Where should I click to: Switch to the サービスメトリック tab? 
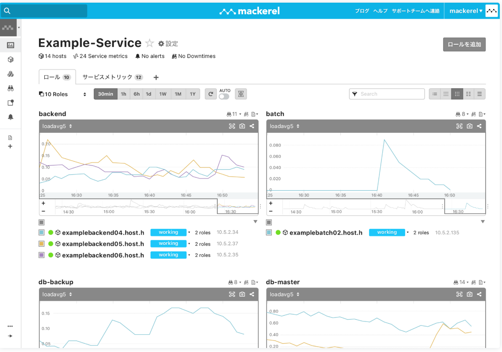tap(112, 77)
